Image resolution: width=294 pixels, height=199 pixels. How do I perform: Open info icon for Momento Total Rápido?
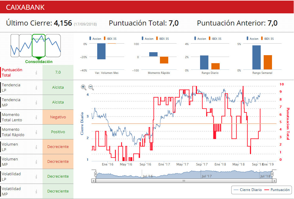[x=36, y=132]
